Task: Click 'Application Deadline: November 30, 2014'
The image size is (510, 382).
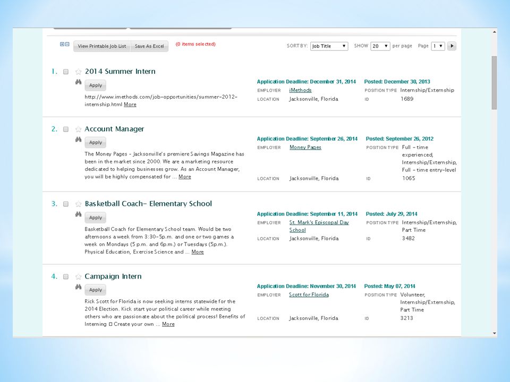Action: coord(307,286)
